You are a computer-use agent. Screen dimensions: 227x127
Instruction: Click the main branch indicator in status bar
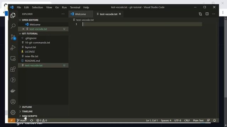[x=22, y=120]
